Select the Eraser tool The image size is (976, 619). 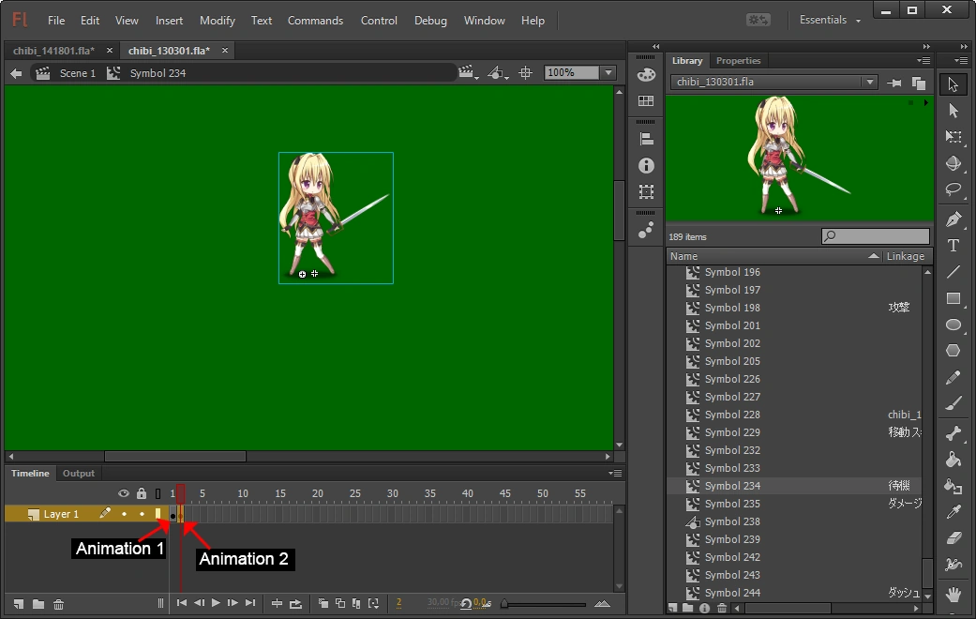tap(953, 538)
